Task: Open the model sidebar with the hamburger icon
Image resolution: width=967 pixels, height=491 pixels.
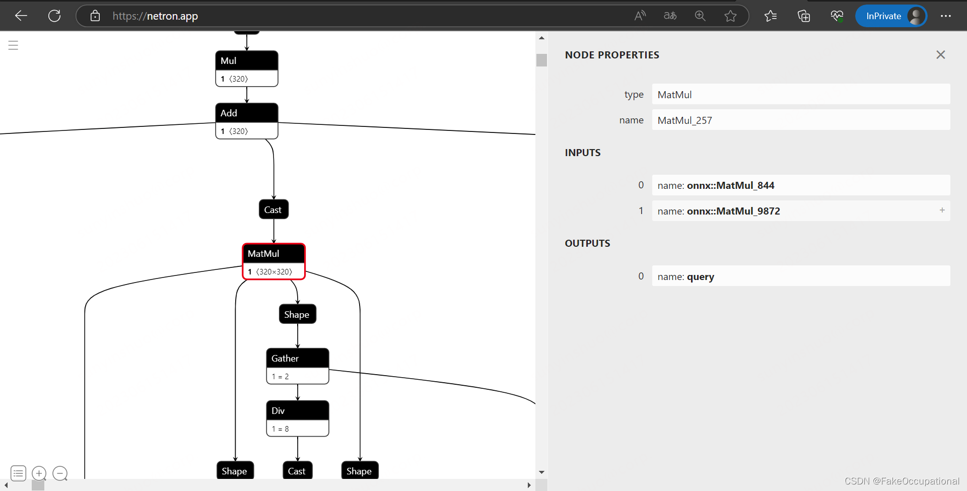Action: [x=13, y=45]
